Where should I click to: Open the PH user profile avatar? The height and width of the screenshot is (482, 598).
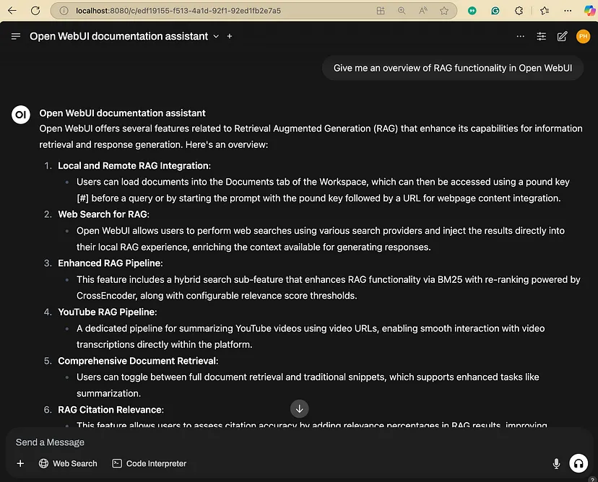click(x=583, y=36)
